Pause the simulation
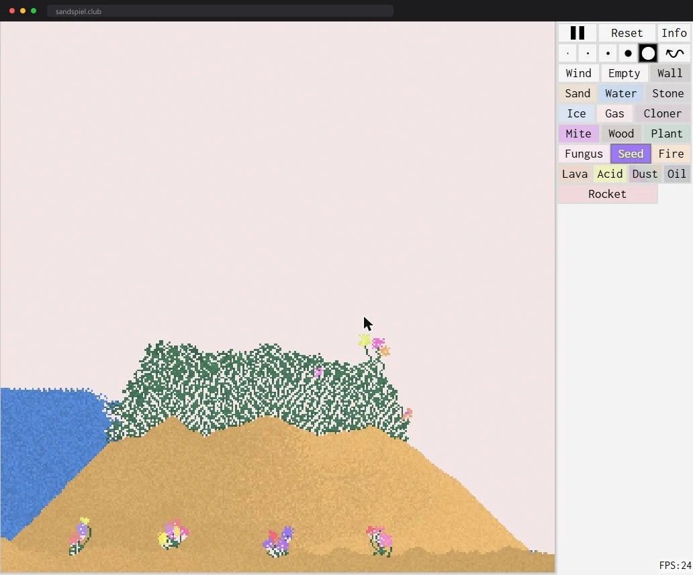 (577, 33)
